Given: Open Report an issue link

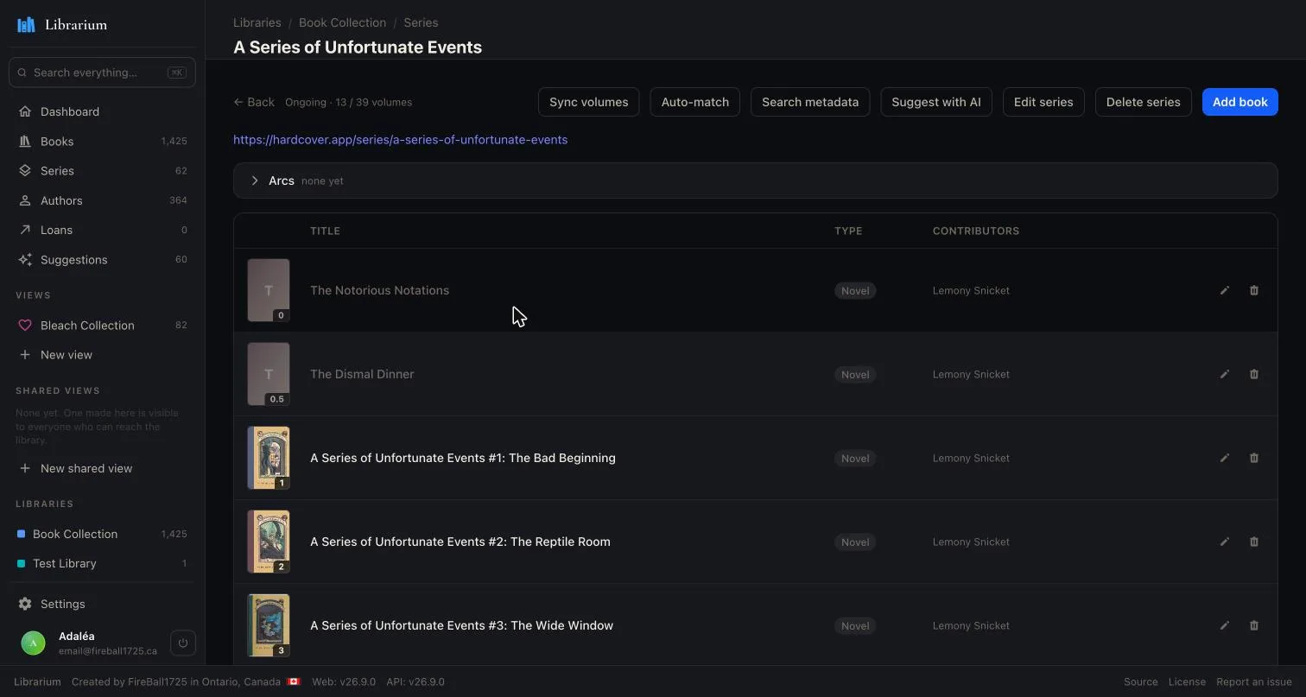Looking at the screenshot, I should tap(1254, 681).
